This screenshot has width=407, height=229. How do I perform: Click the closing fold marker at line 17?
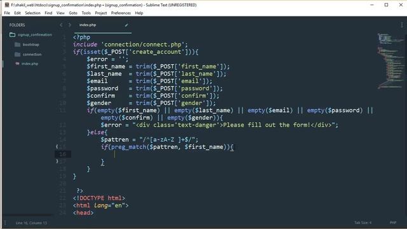(x=57, y=161)
